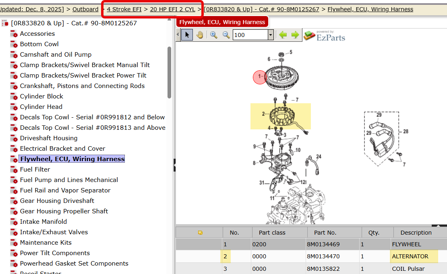Open the 4 Stroke EFI breadcrumb link
The width and height of the screenshot is (447, 274).
[124, 9]
